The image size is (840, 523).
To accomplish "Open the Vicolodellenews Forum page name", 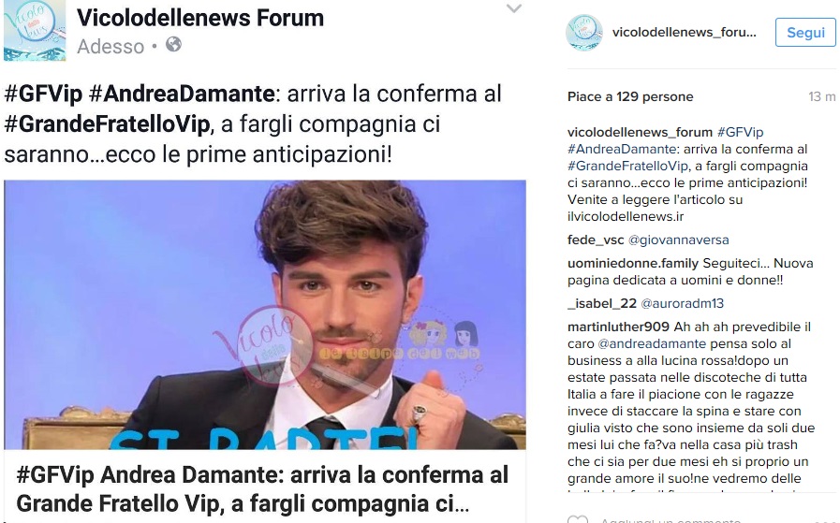I will pos(200,18).
